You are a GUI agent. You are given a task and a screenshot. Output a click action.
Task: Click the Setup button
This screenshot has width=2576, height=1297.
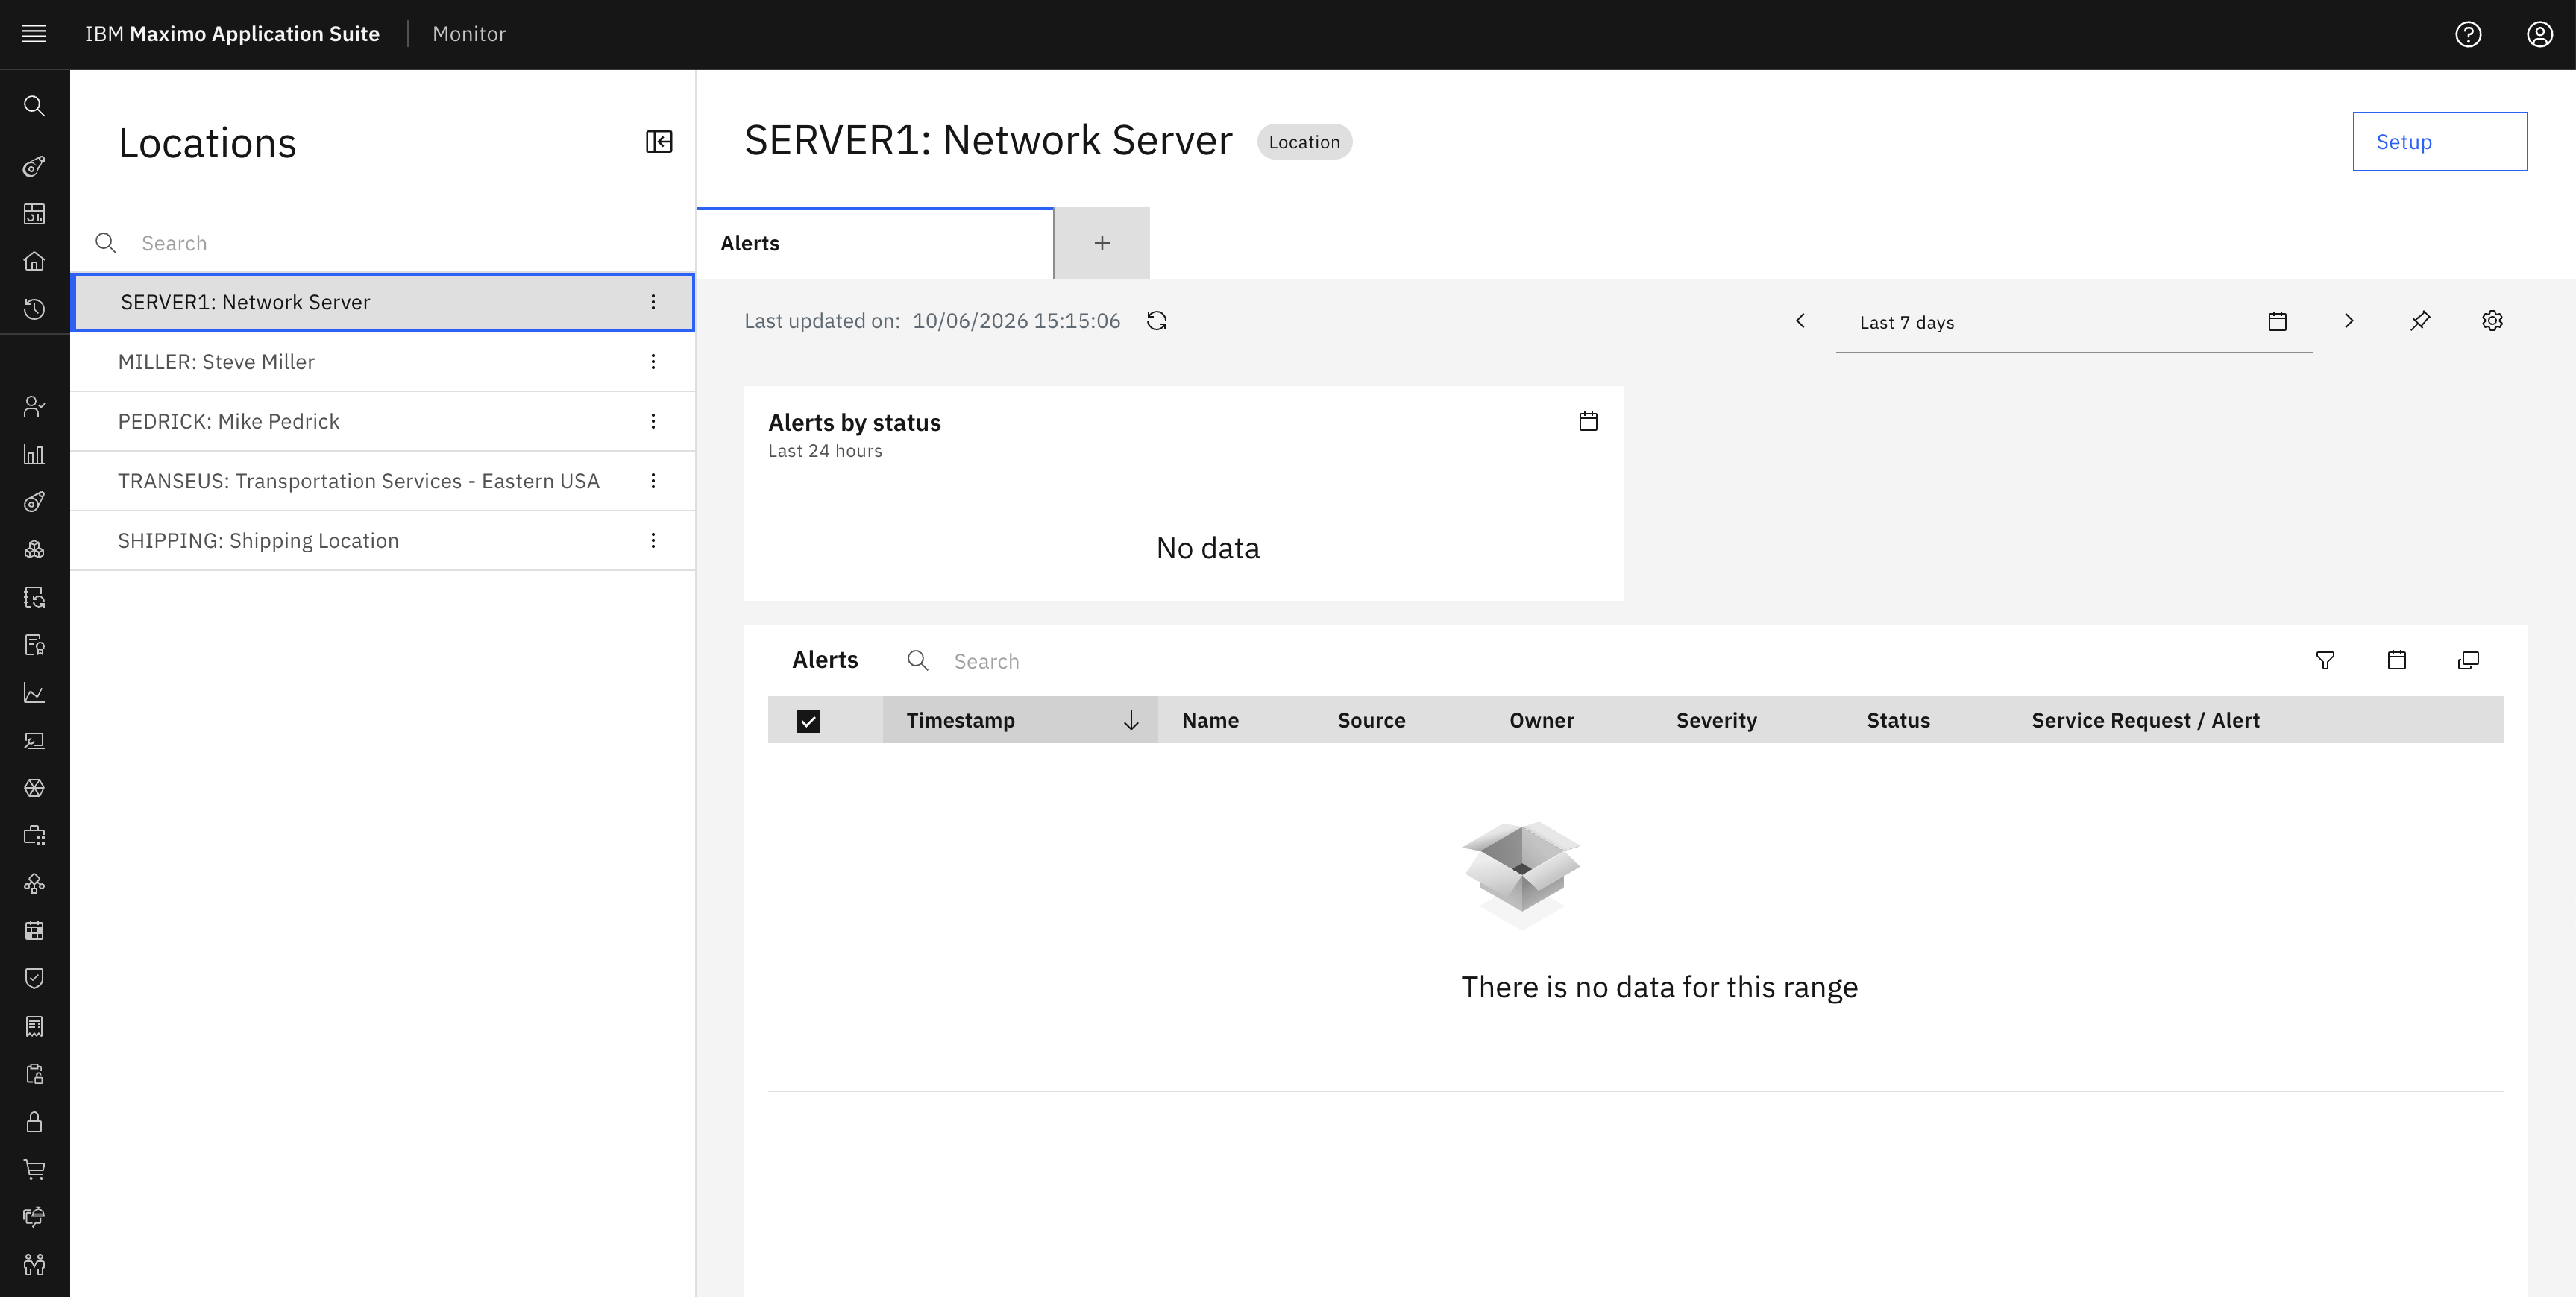click(2440, 142)
